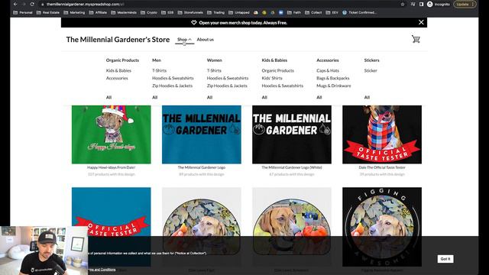Screen dimensions: 489x275
Task: Open Happy Howl-idays From Dale design thumbnail
Action: point(112,134)
